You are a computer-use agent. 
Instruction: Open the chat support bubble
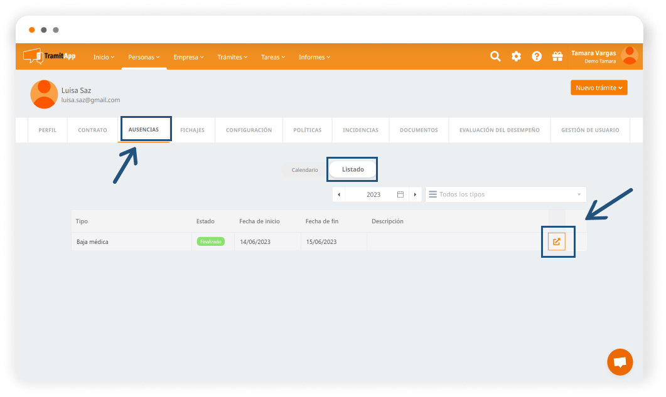[x=620, y=362]
